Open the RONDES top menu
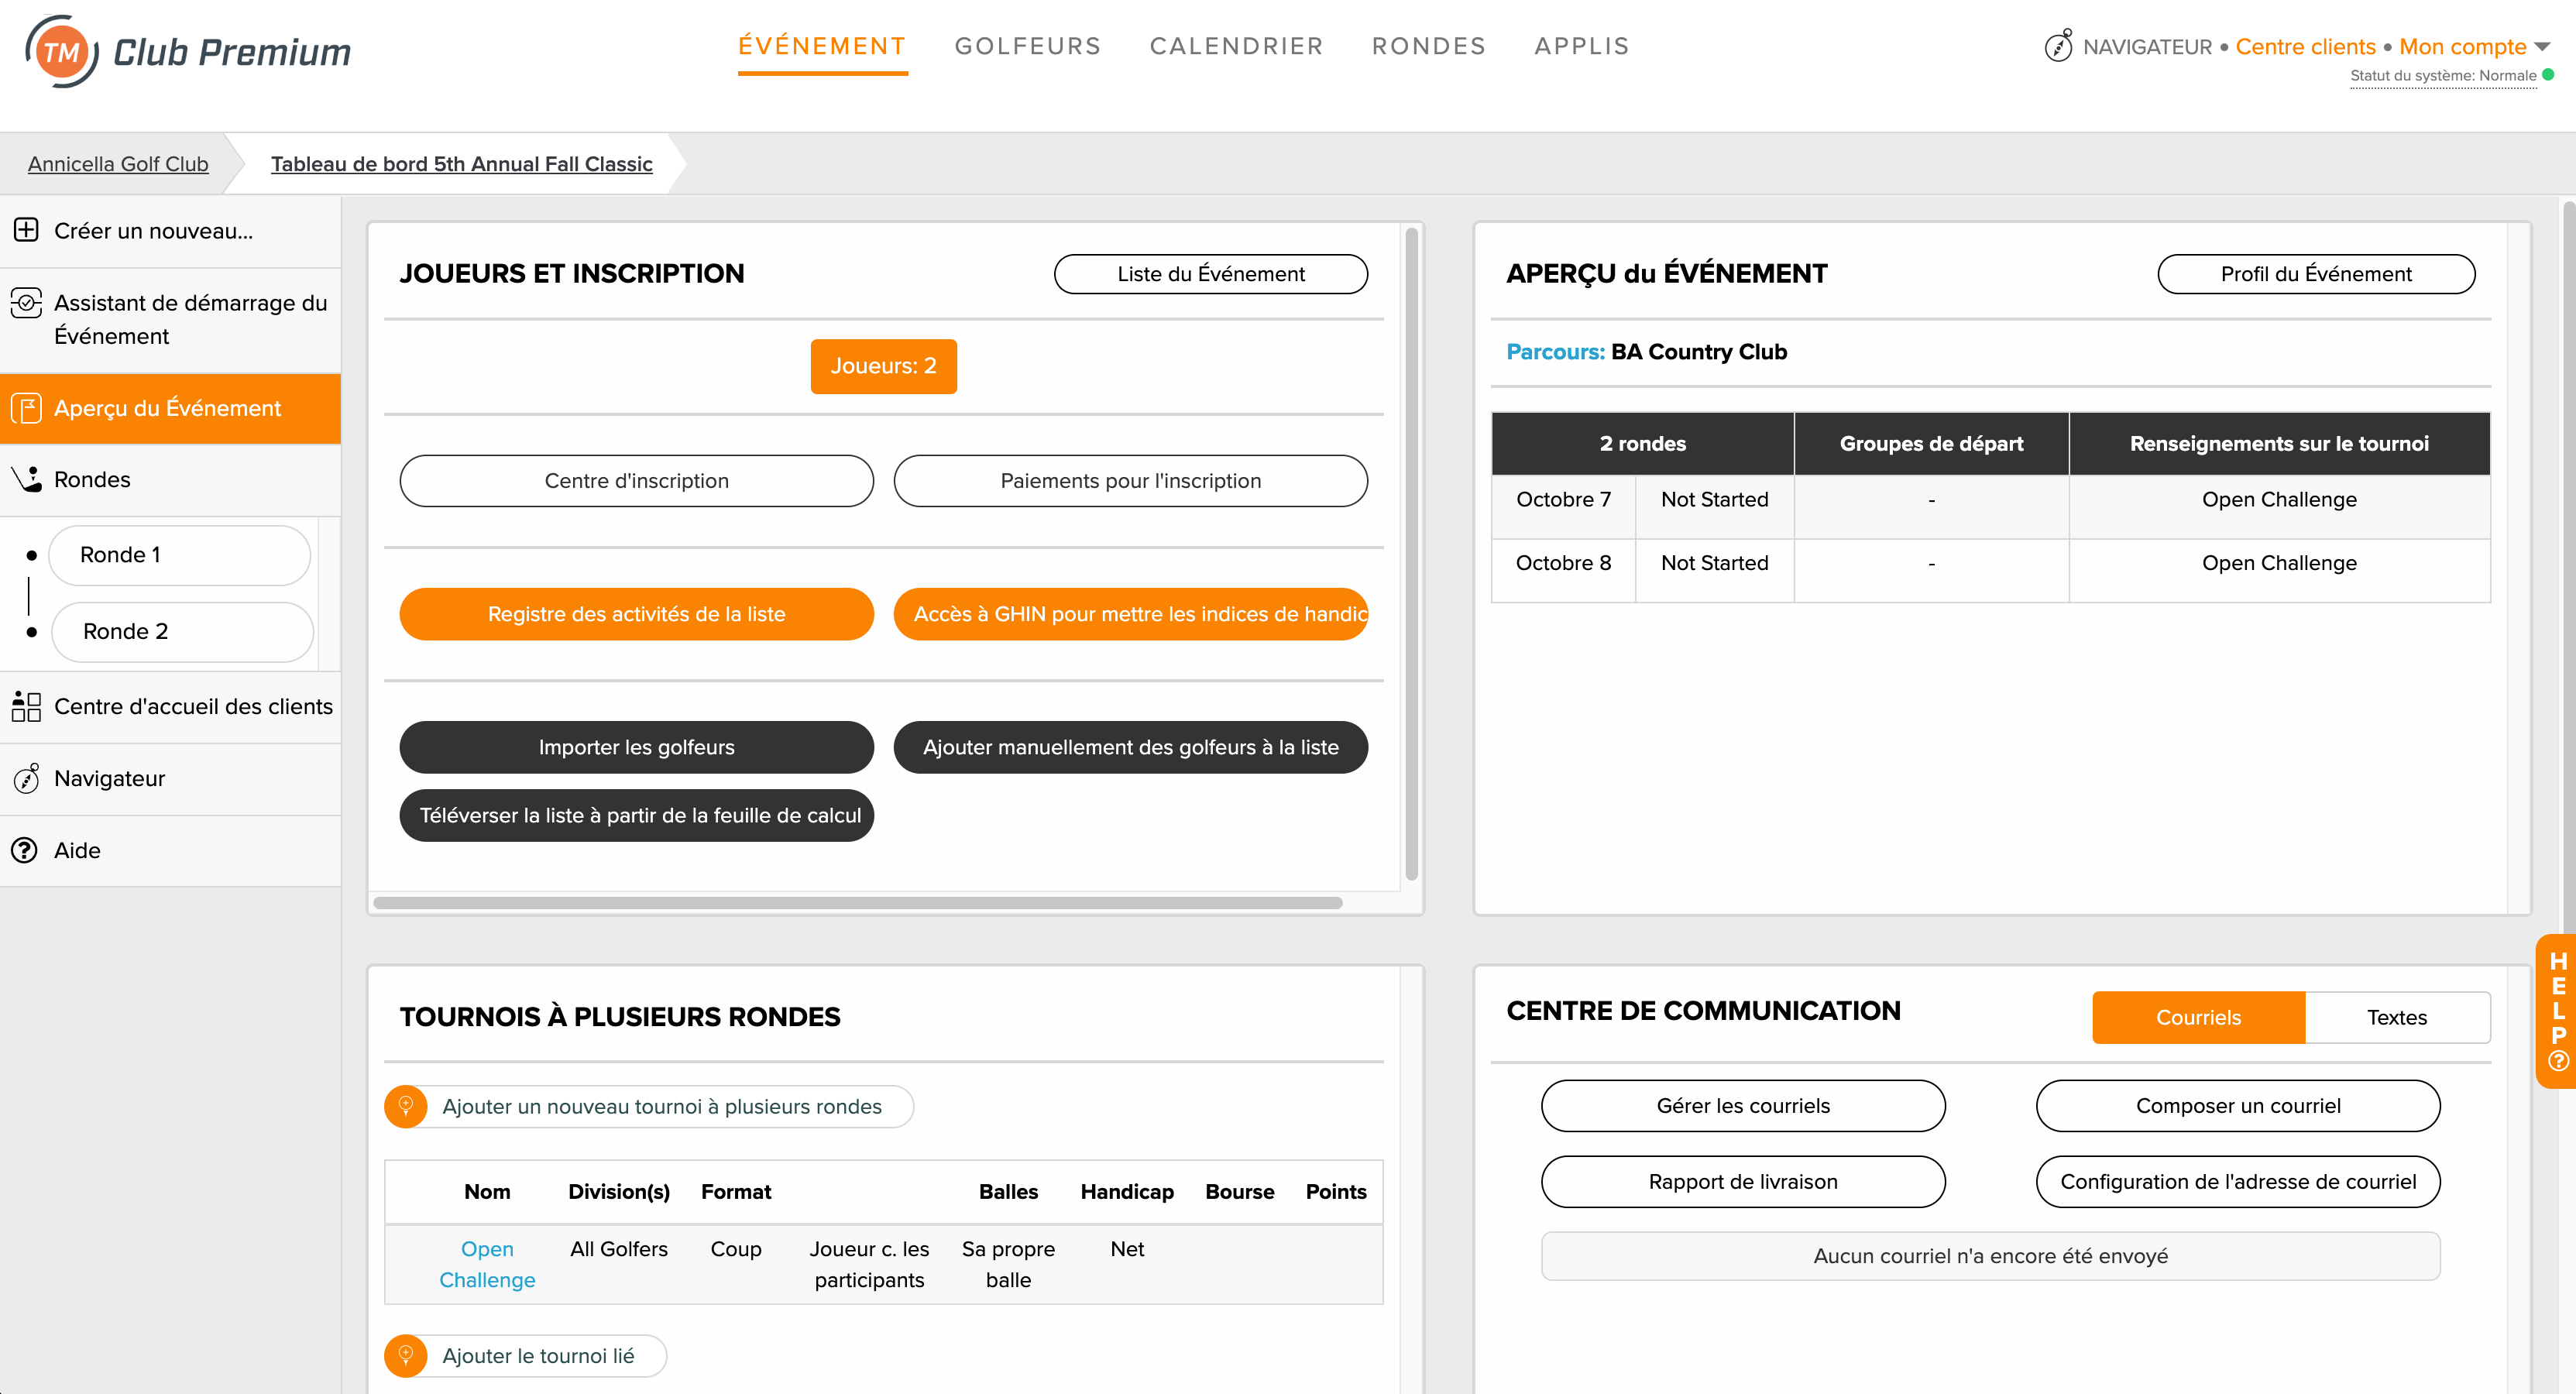Image resolution: width=2576 pixels, height=1394 pixels. point(1428,46)
